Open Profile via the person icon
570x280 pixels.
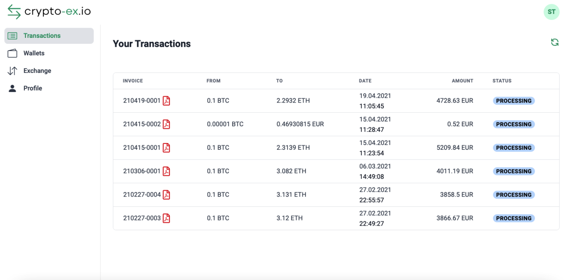point(12,88)
